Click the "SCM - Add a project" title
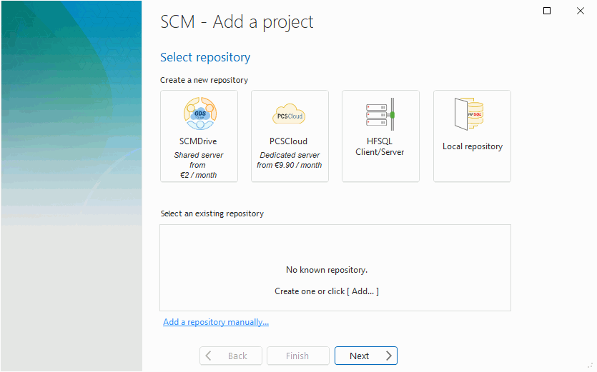Image resolution: width=597 pixels, height=372 pixels. click(237, 22)
